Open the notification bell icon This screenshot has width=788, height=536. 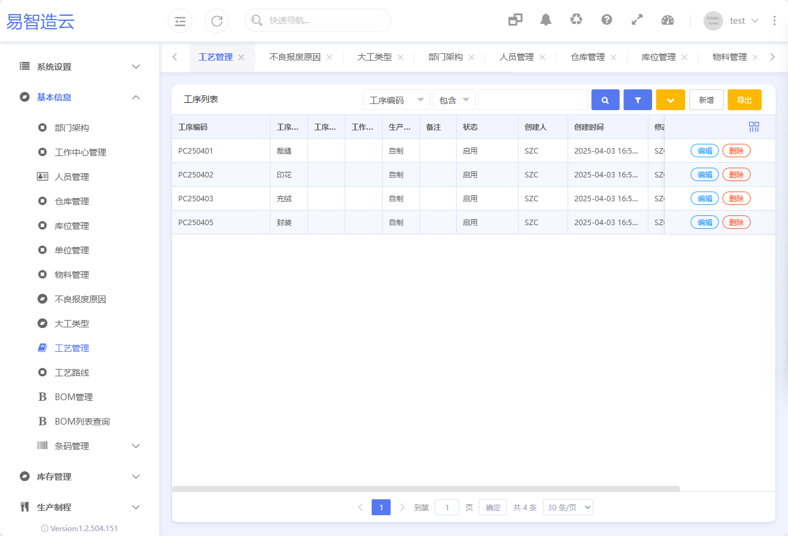(x=546, y=20)
